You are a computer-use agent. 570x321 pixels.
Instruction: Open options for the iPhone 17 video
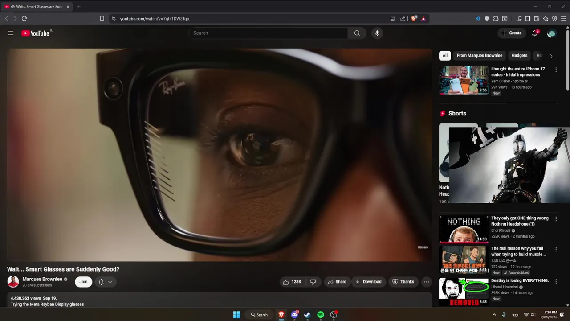click(x=556, y=70)
